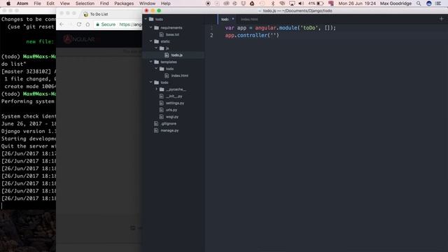
Task: Click line number 2 in the gutter
Action: [x=211, y=35]
